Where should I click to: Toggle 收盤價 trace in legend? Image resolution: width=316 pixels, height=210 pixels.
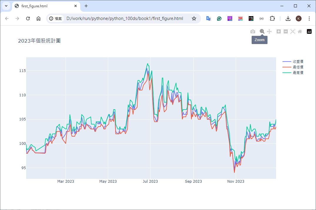click(297, 62)
